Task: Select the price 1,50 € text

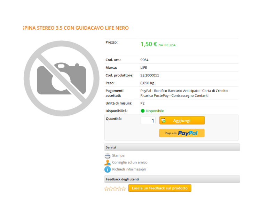Action: pyautogui.click(x=149, y=44)
